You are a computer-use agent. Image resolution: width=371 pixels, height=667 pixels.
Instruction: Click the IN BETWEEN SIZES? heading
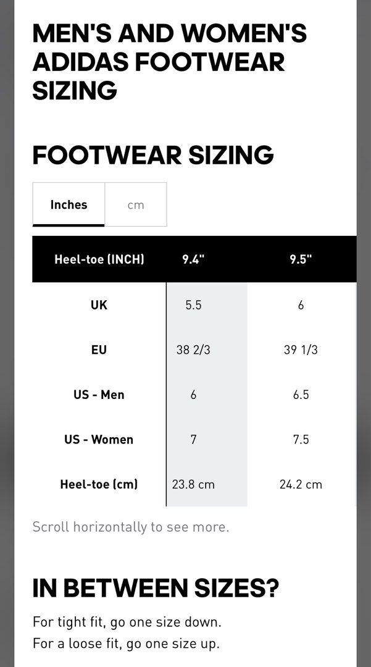156,589
